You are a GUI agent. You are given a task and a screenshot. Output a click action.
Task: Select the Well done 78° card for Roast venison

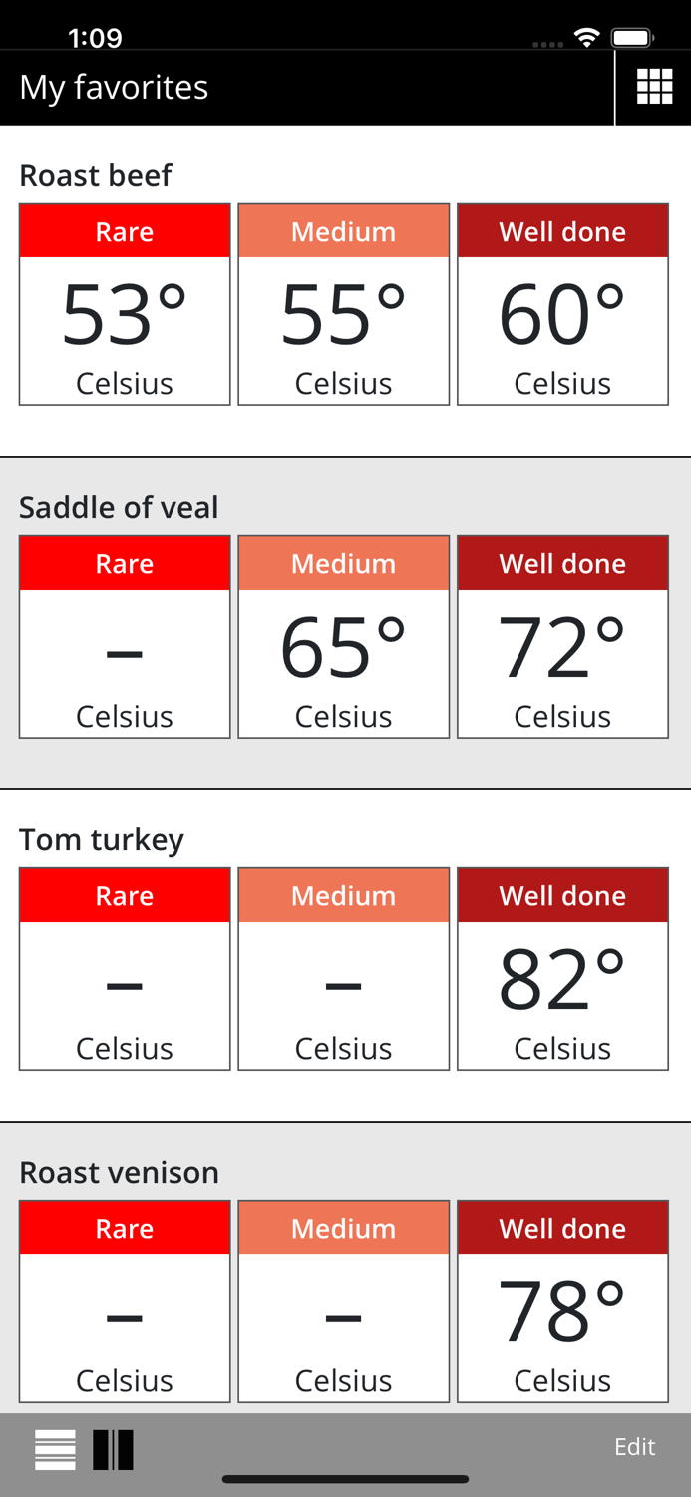pyautogui.click(x=562, y=1301)
